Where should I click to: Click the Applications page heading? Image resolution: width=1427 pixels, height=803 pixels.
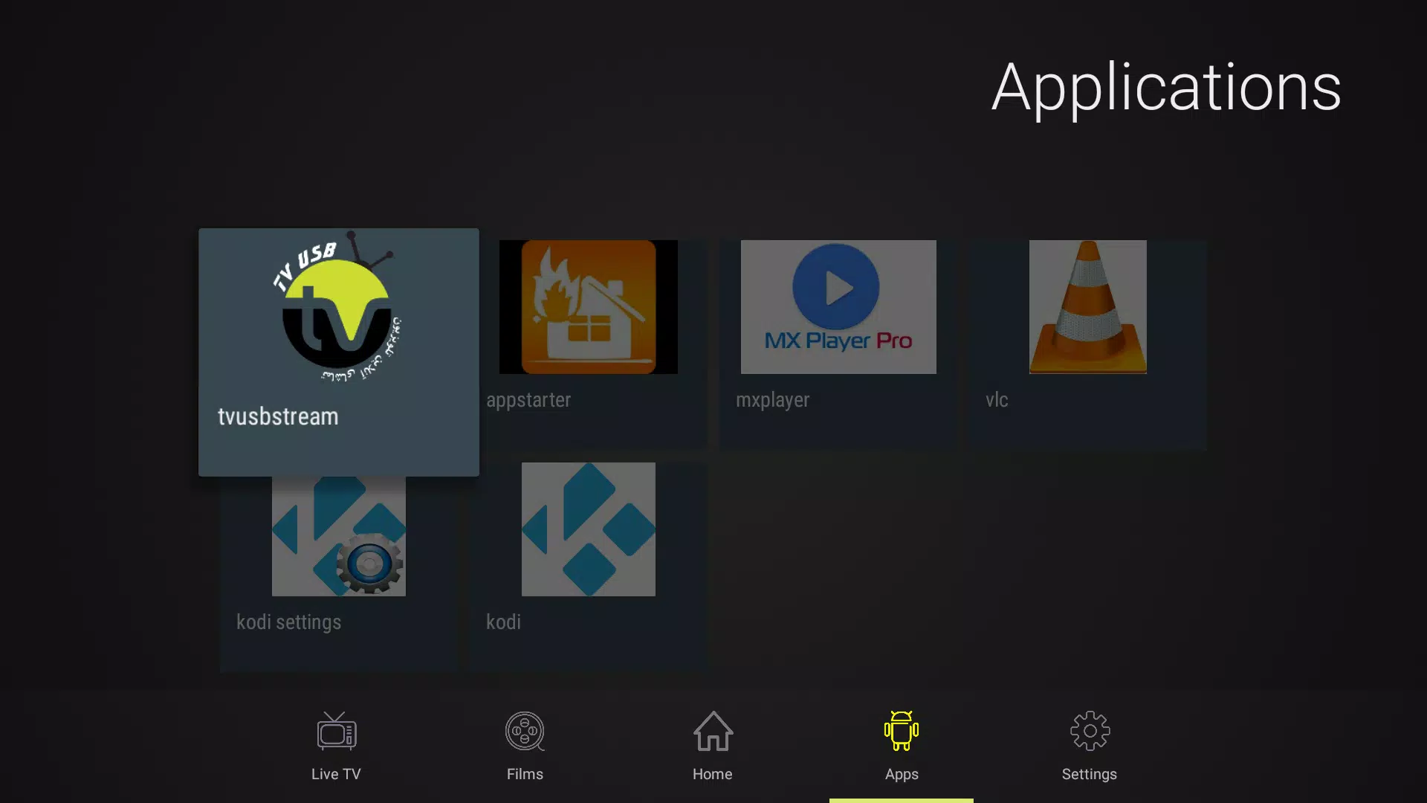1167,88
